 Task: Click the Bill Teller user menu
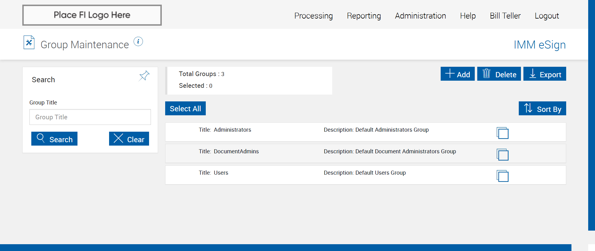pyautogui.click(x=505, y=16)
